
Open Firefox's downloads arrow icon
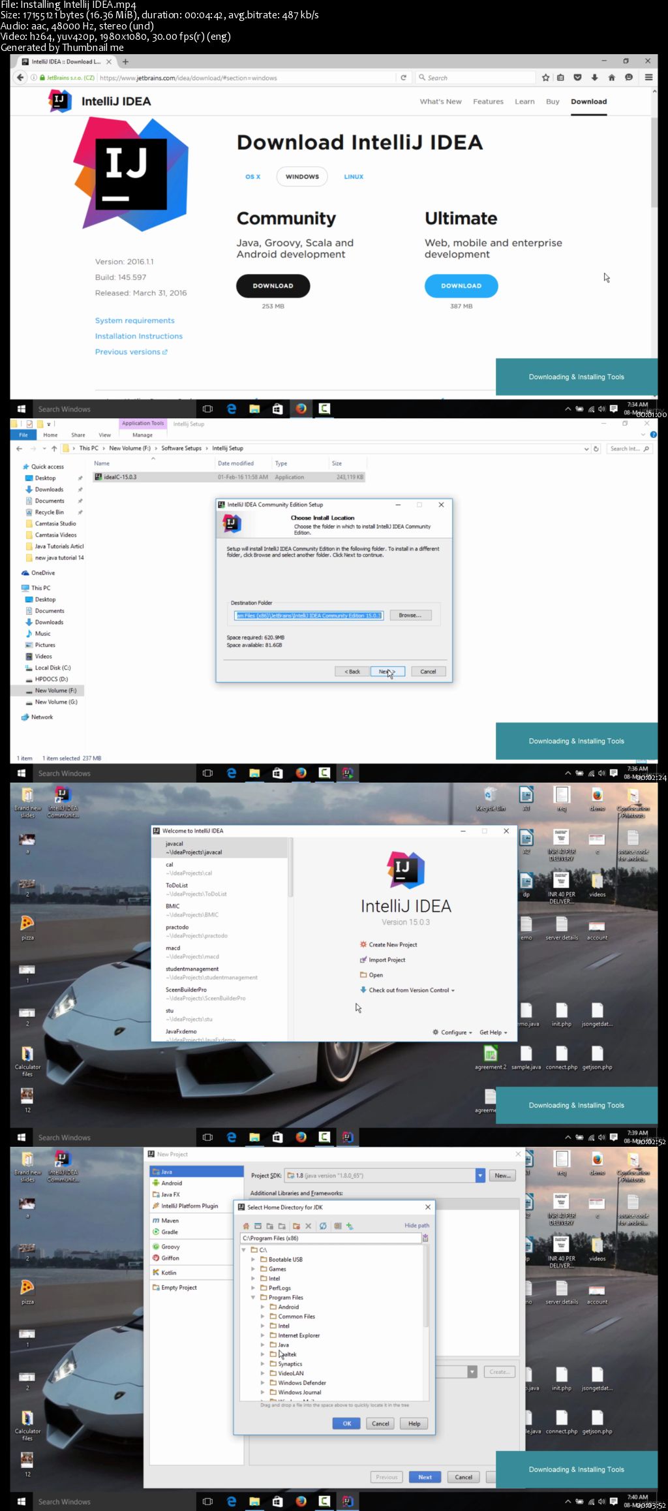[594, 78]
